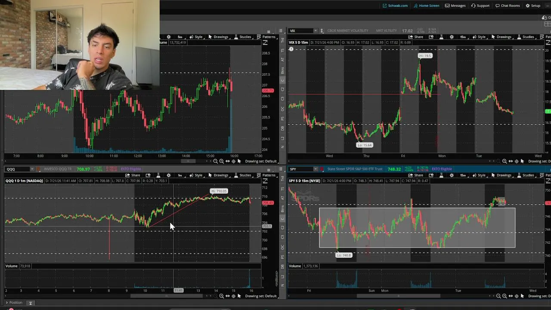
Task: Open Setup menu in top bar
Action: point(533,6)
